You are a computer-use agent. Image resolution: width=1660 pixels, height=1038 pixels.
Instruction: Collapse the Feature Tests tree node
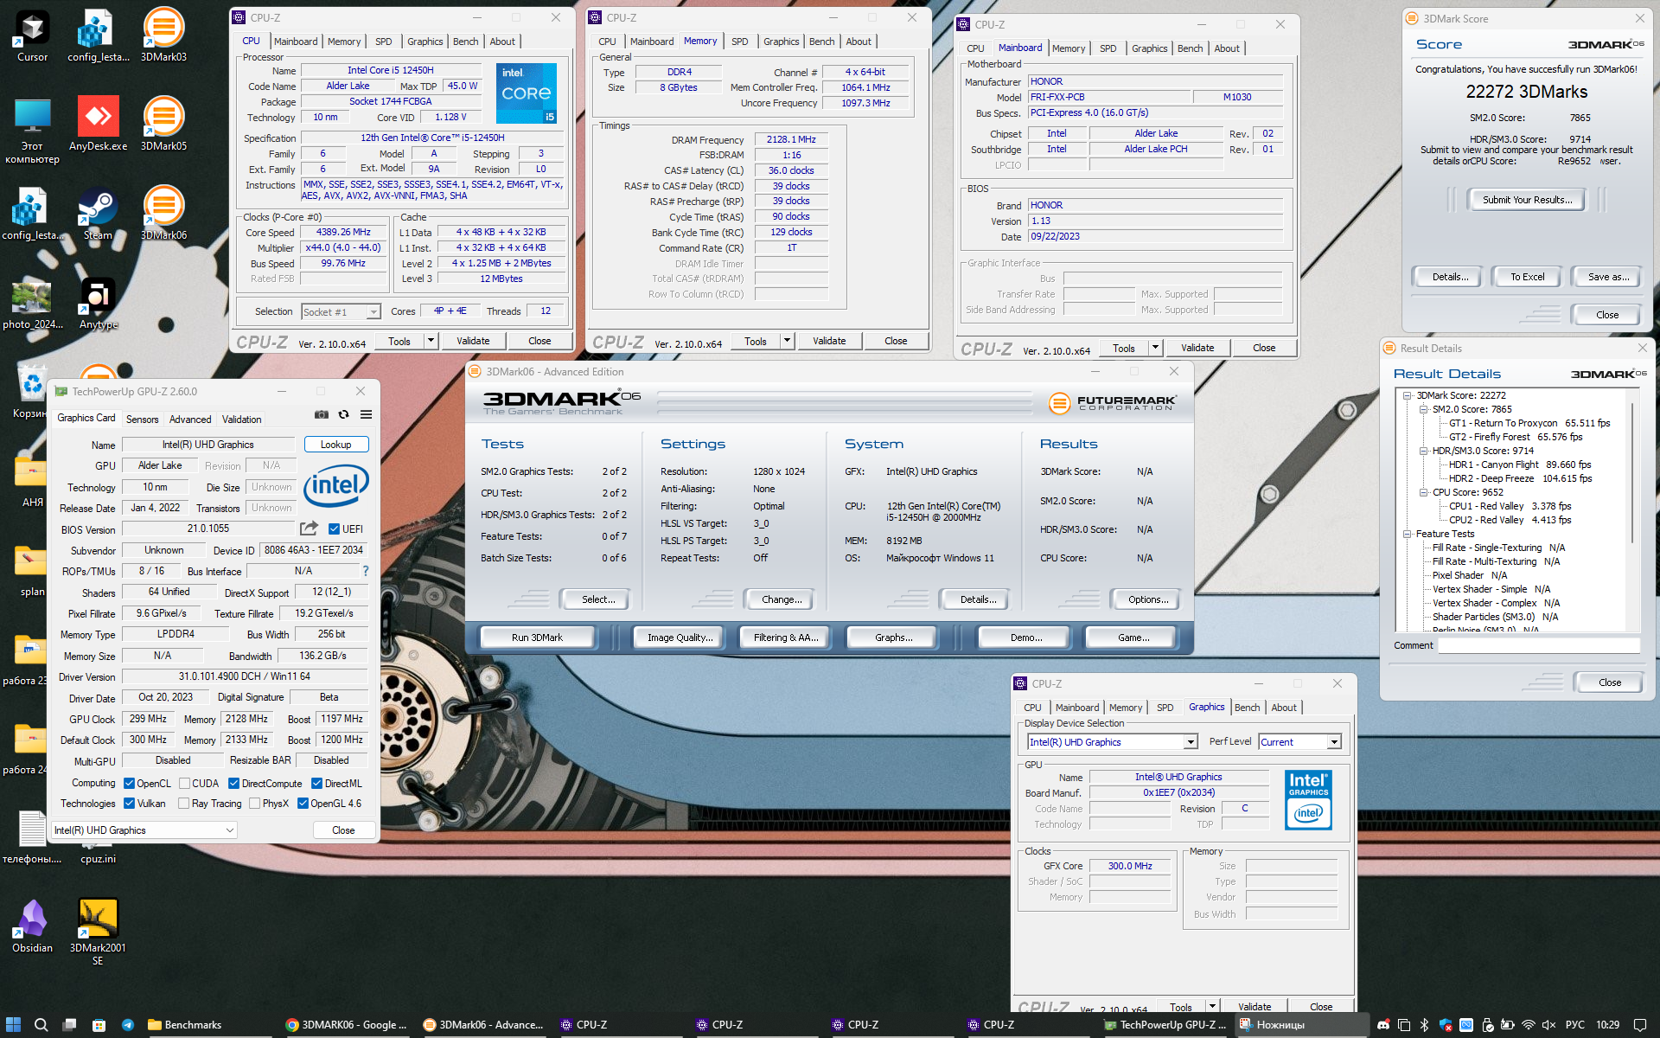point(1407,534)
